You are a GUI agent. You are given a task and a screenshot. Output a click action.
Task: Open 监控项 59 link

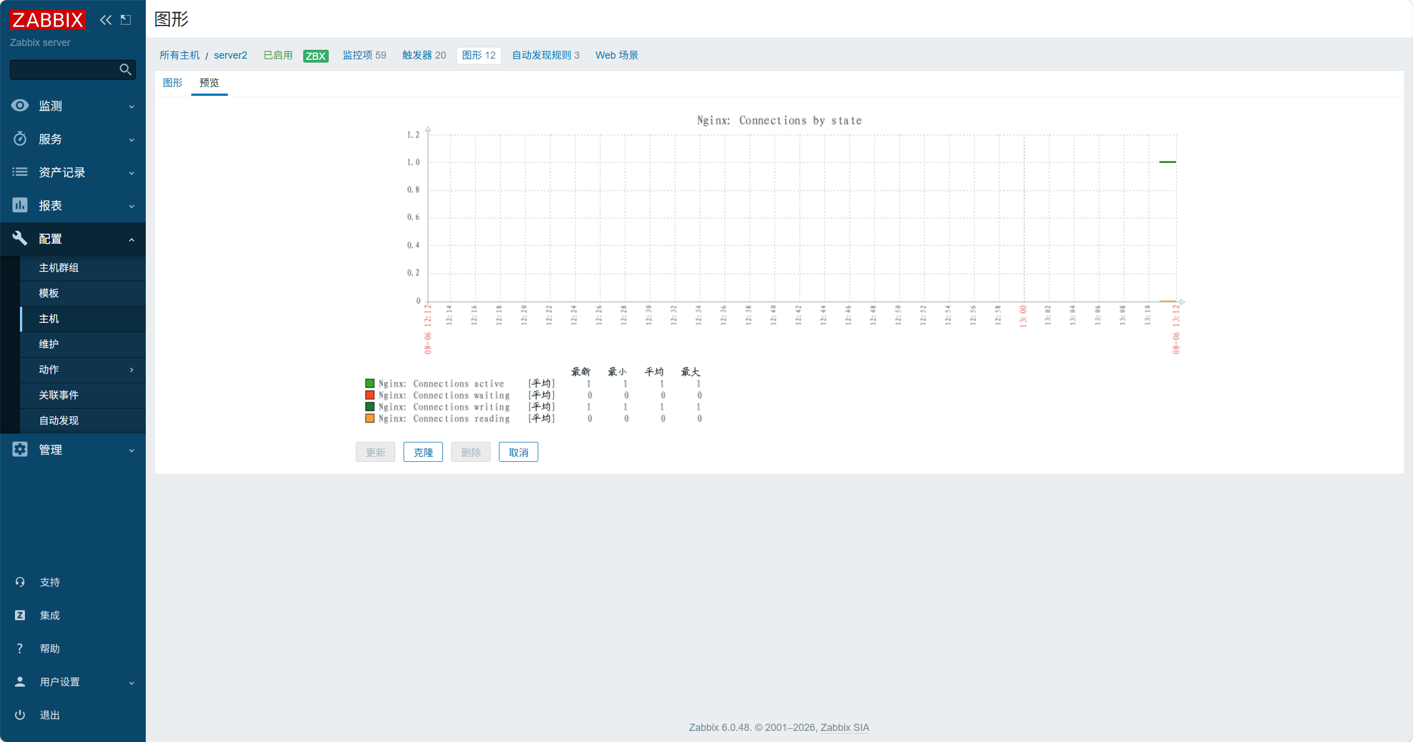364,55
